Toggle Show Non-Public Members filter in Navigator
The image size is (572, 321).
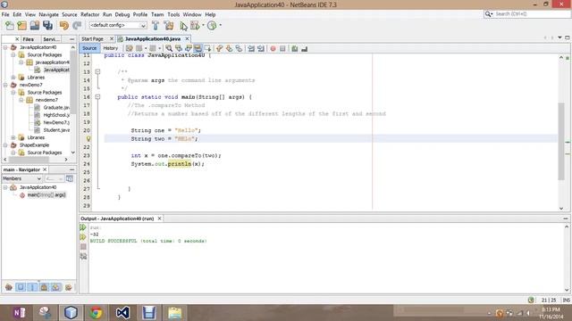click(44, 287)
